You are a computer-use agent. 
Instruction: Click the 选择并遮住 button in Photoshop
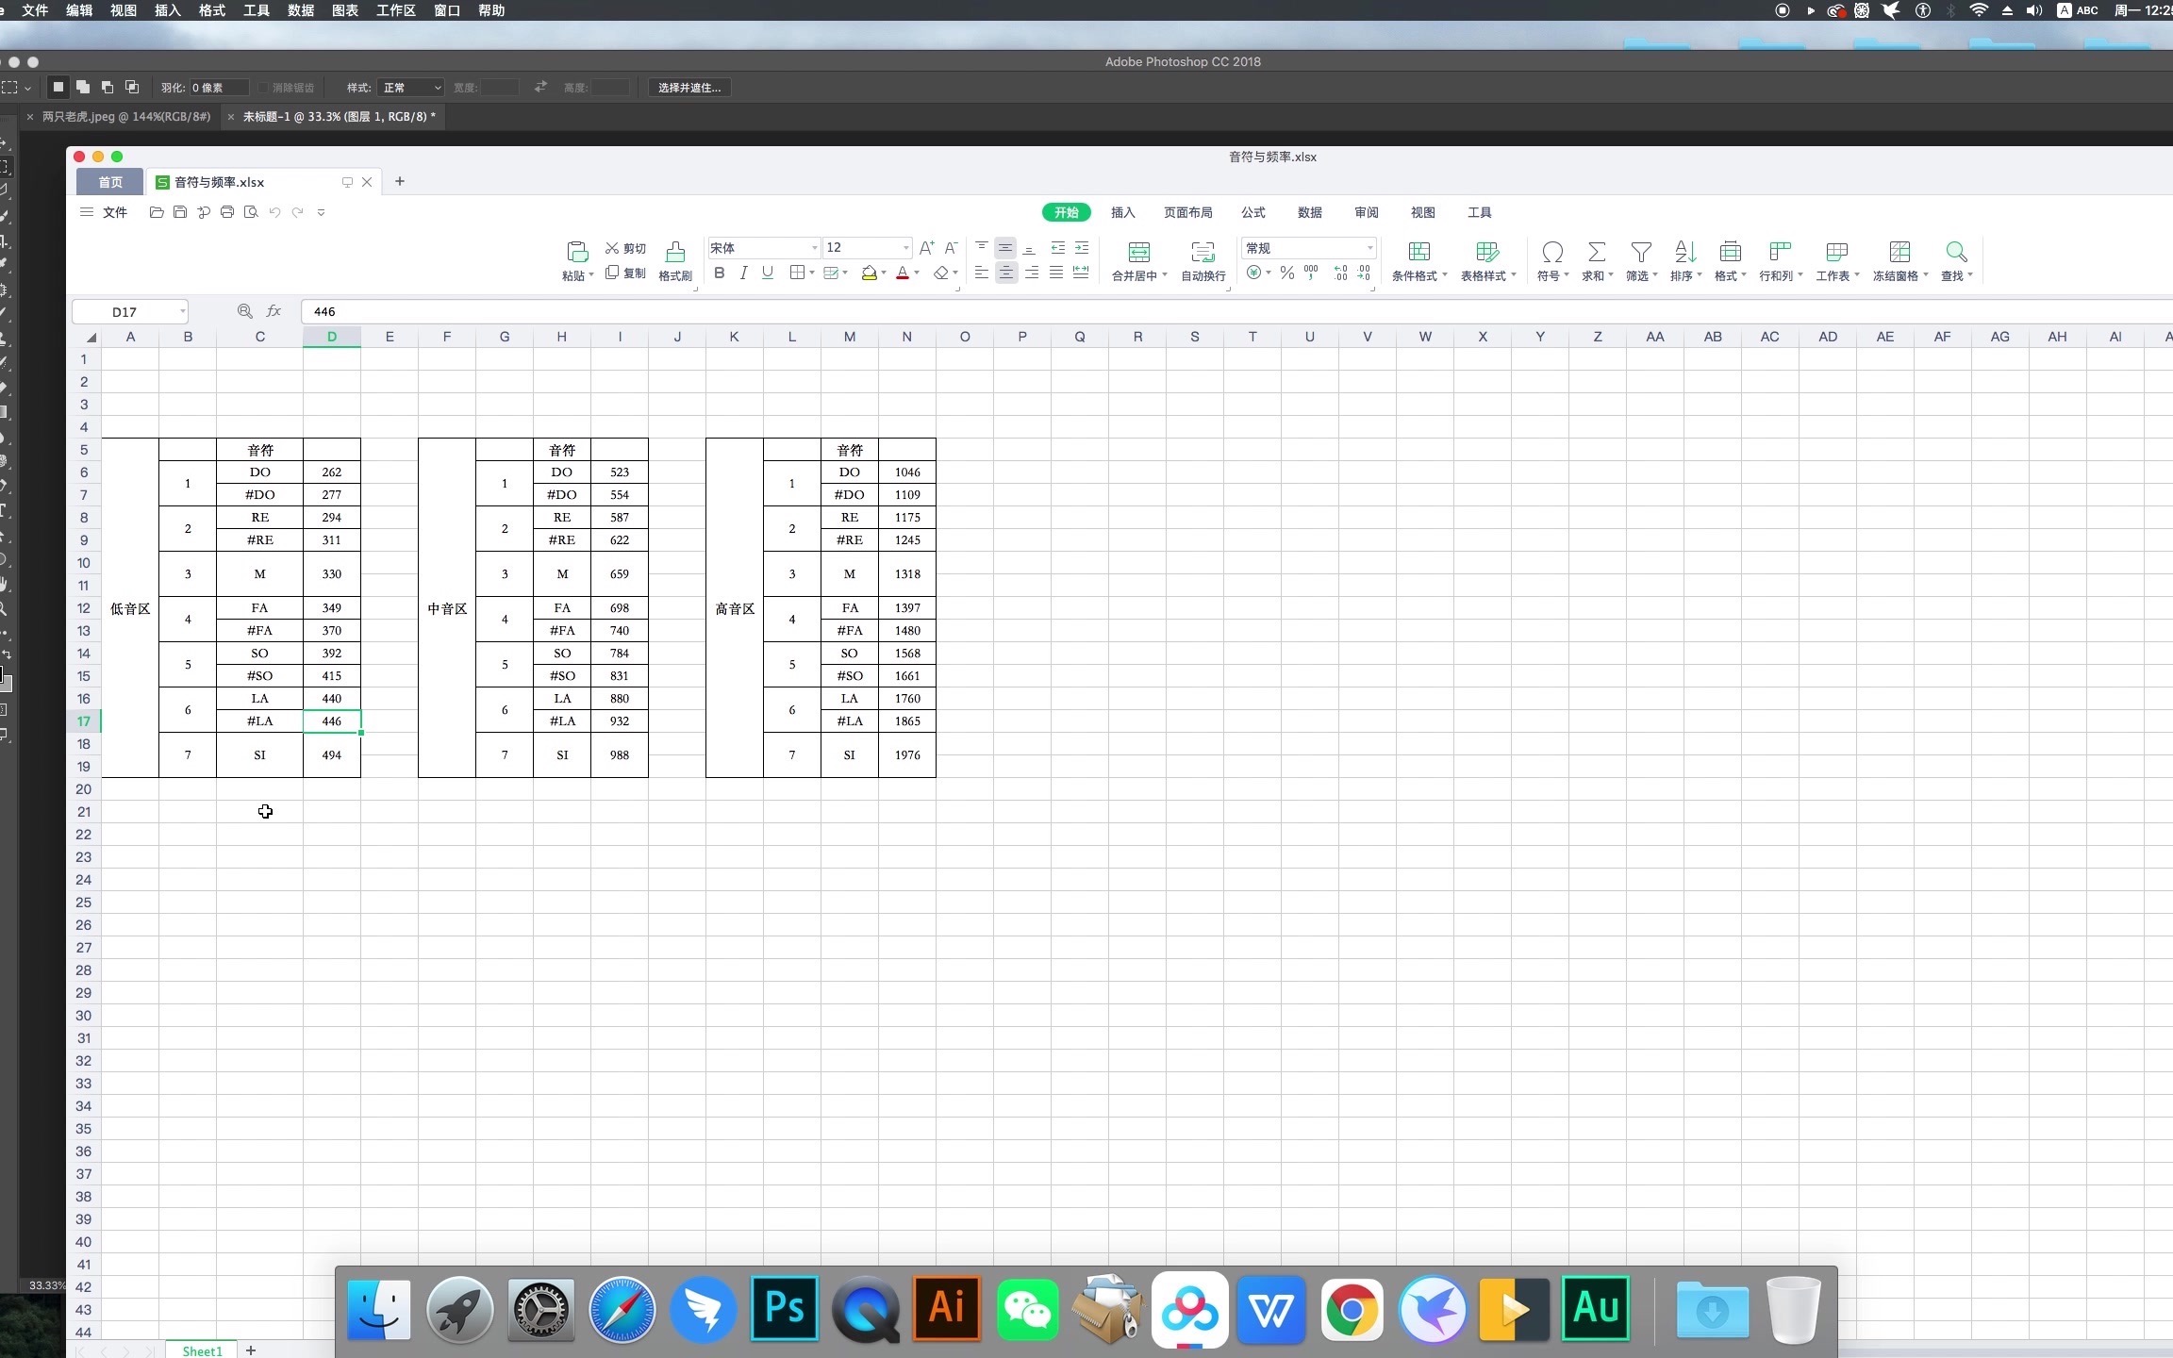point(689,88)
